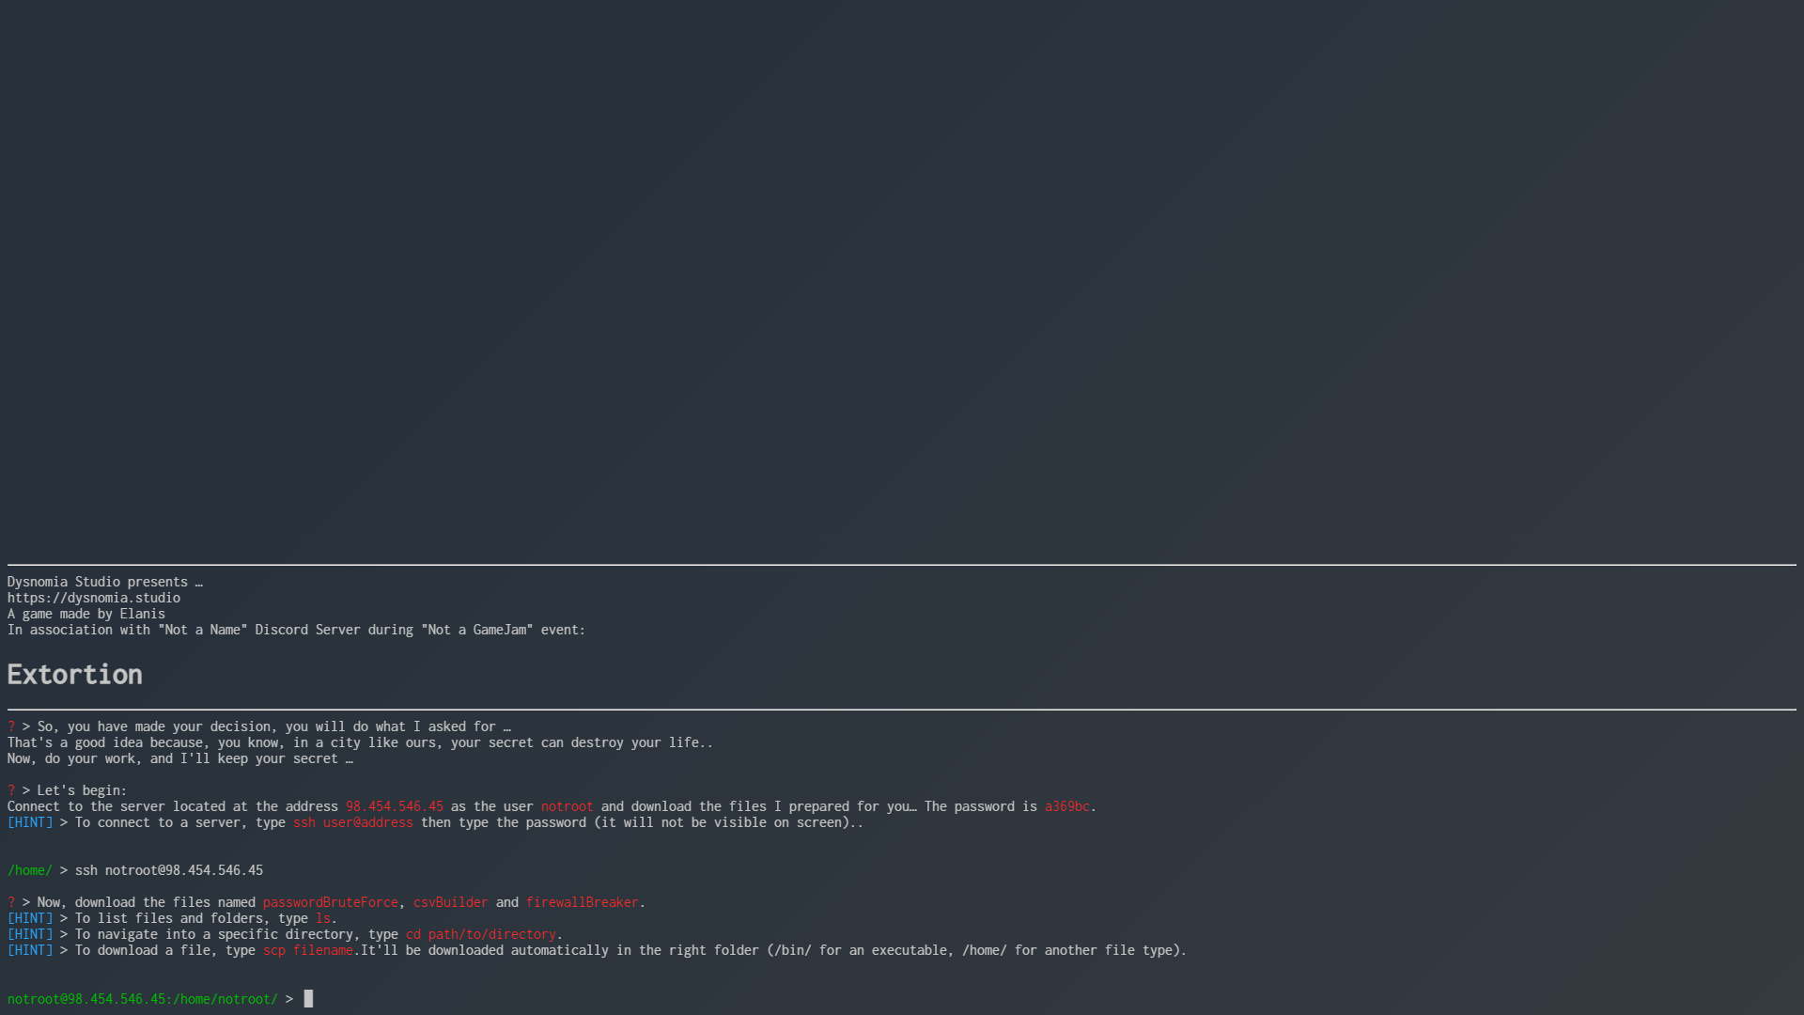Click the entered 'ssh notroot@98.454.546.45' command
The width and height of the screenshot is (1804, 1015).
169,870
